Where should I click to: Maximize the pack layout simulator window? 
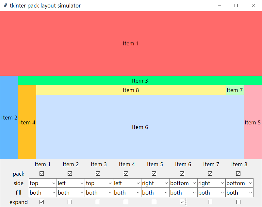236,6
